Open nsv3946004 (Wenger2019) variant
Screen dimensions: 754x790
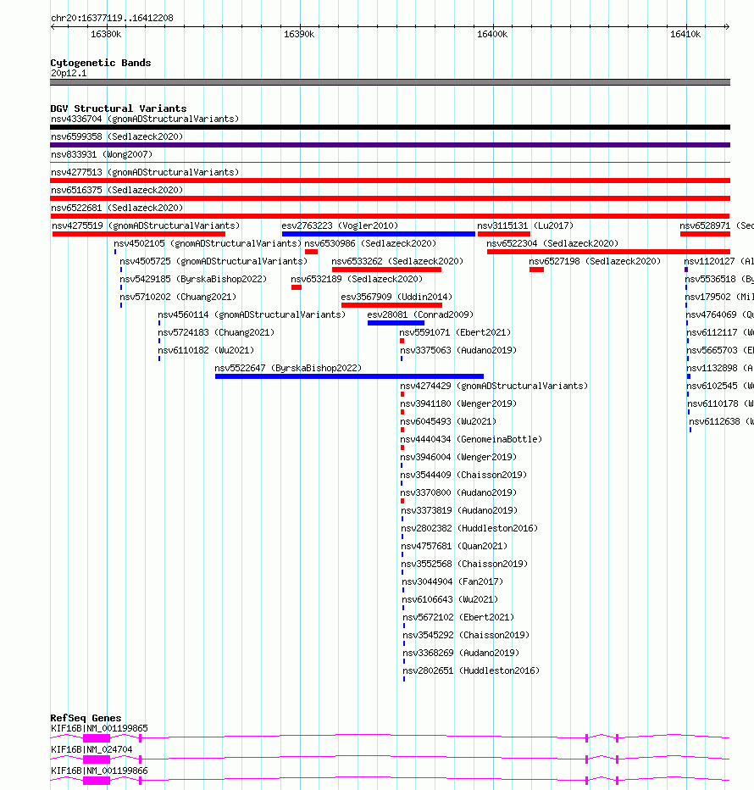point(458,457)
